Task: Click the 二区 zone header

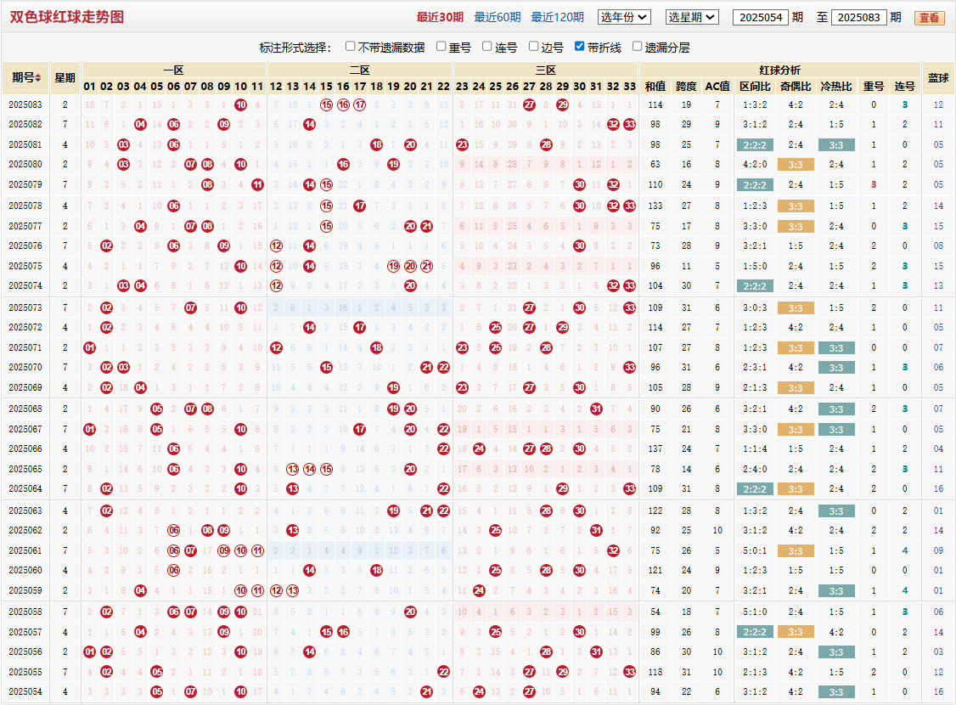Action: coord(360,70)
